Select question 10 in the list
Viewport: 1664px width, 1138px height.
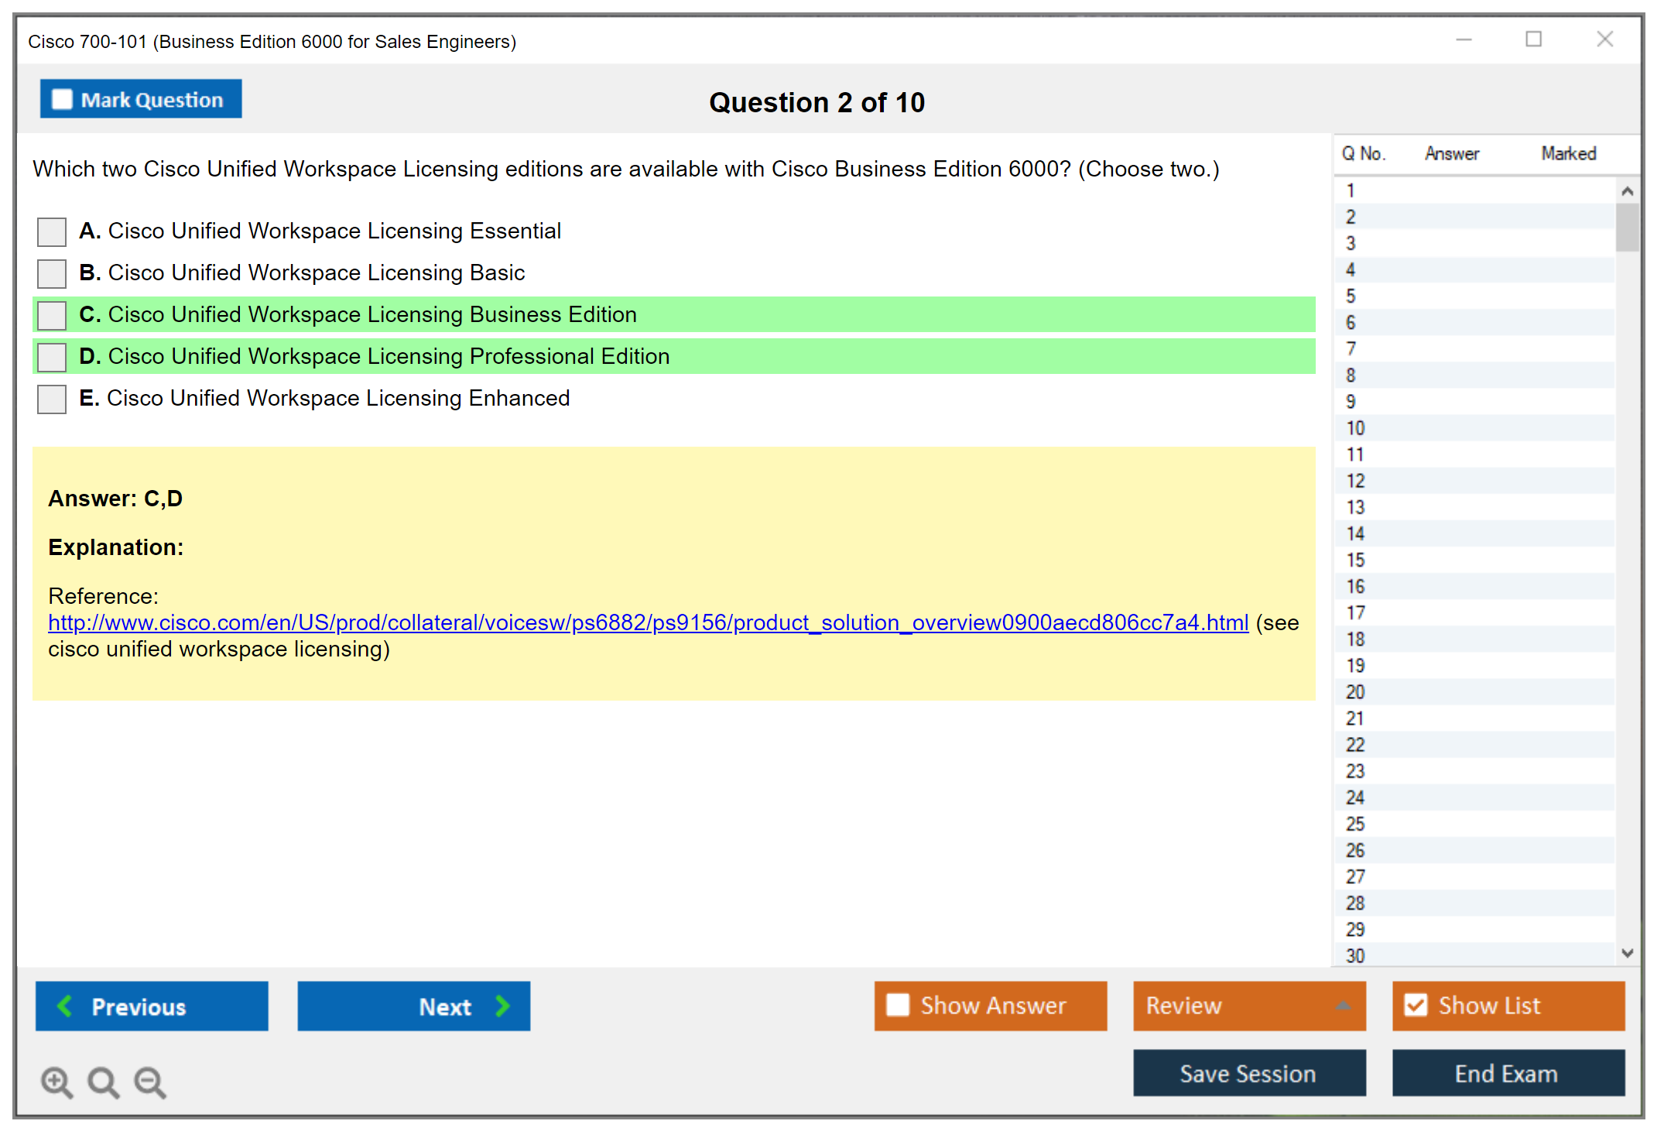click(x=1355, y=428)
